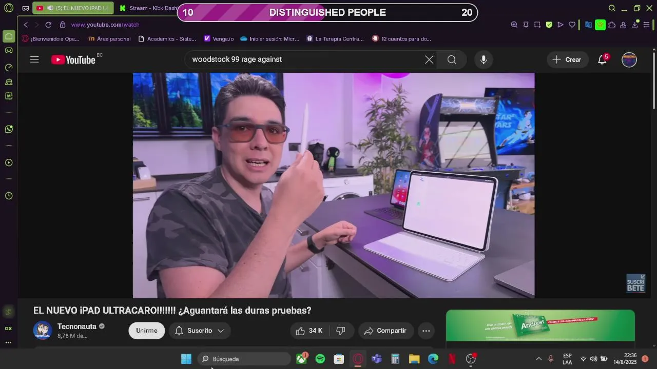
Task: Open the green M sidebar icon
Action: 9,96
